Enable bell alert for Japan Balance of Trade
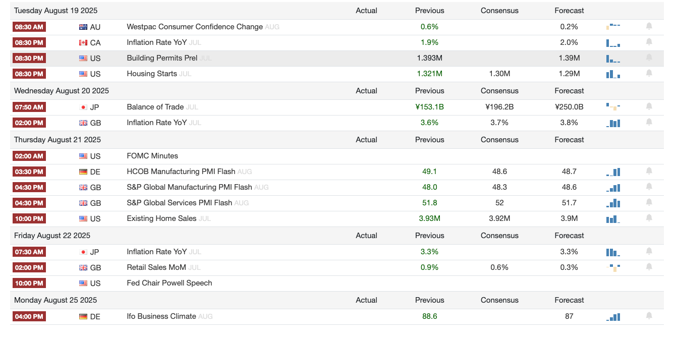676x341 pixels. (x=649, y=106)
